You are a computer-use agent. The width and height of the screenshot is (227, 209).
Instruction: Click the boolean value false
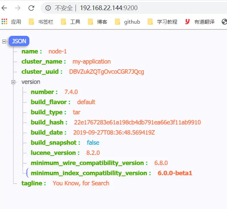pos(93,143)
